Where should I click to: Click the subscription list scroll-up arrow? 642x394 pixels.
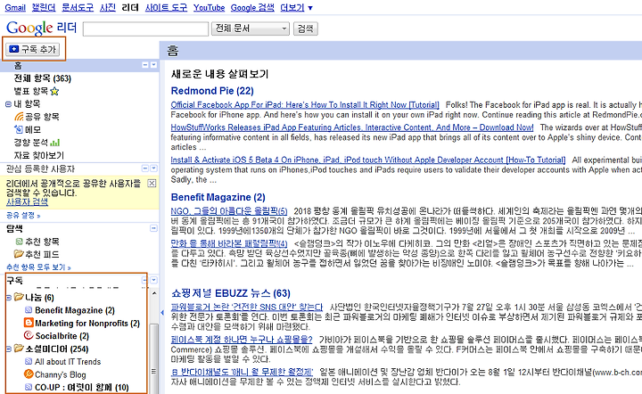coord(154,293)
